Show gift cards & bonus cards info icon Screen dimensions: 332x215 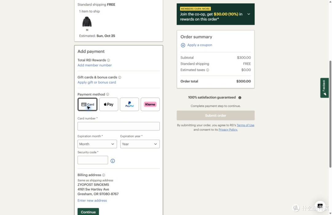[x=120, y=77]
